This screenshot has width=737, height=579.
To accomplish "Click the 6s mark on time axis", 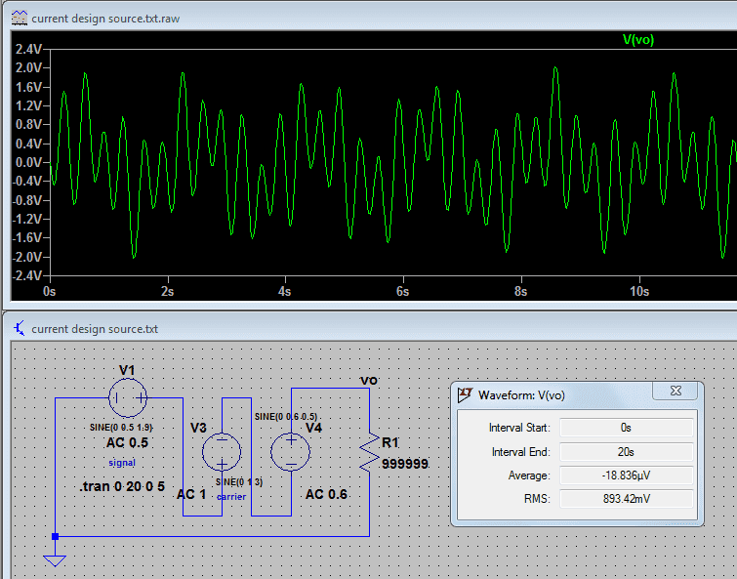I will (402, 292).
